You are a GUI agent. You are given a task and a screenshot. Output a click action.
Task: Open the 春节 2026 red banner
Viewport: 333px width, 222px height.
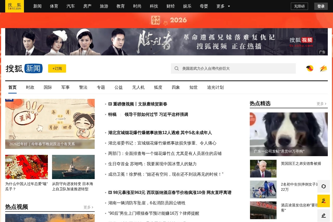(166, 20)
